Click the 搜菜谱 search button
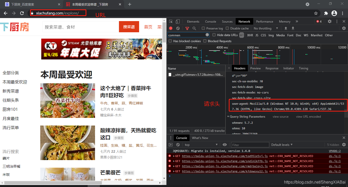The width and height of the screenshot is (348, 187). pyautogui.click(x=129, y=27)
